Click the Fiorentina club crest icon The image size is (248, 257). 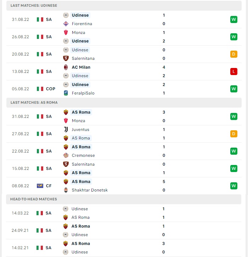point(66,24)
